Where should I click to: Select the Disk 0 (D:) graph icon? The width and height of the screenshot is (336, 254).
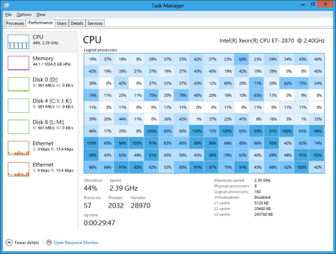point(19,84)
